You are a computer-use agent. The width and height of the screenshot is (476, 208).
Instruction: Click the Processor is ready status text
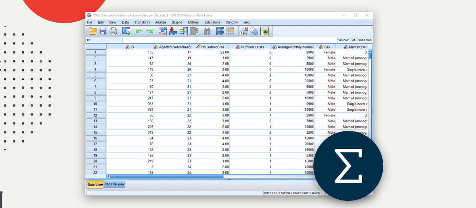(292, 193)
